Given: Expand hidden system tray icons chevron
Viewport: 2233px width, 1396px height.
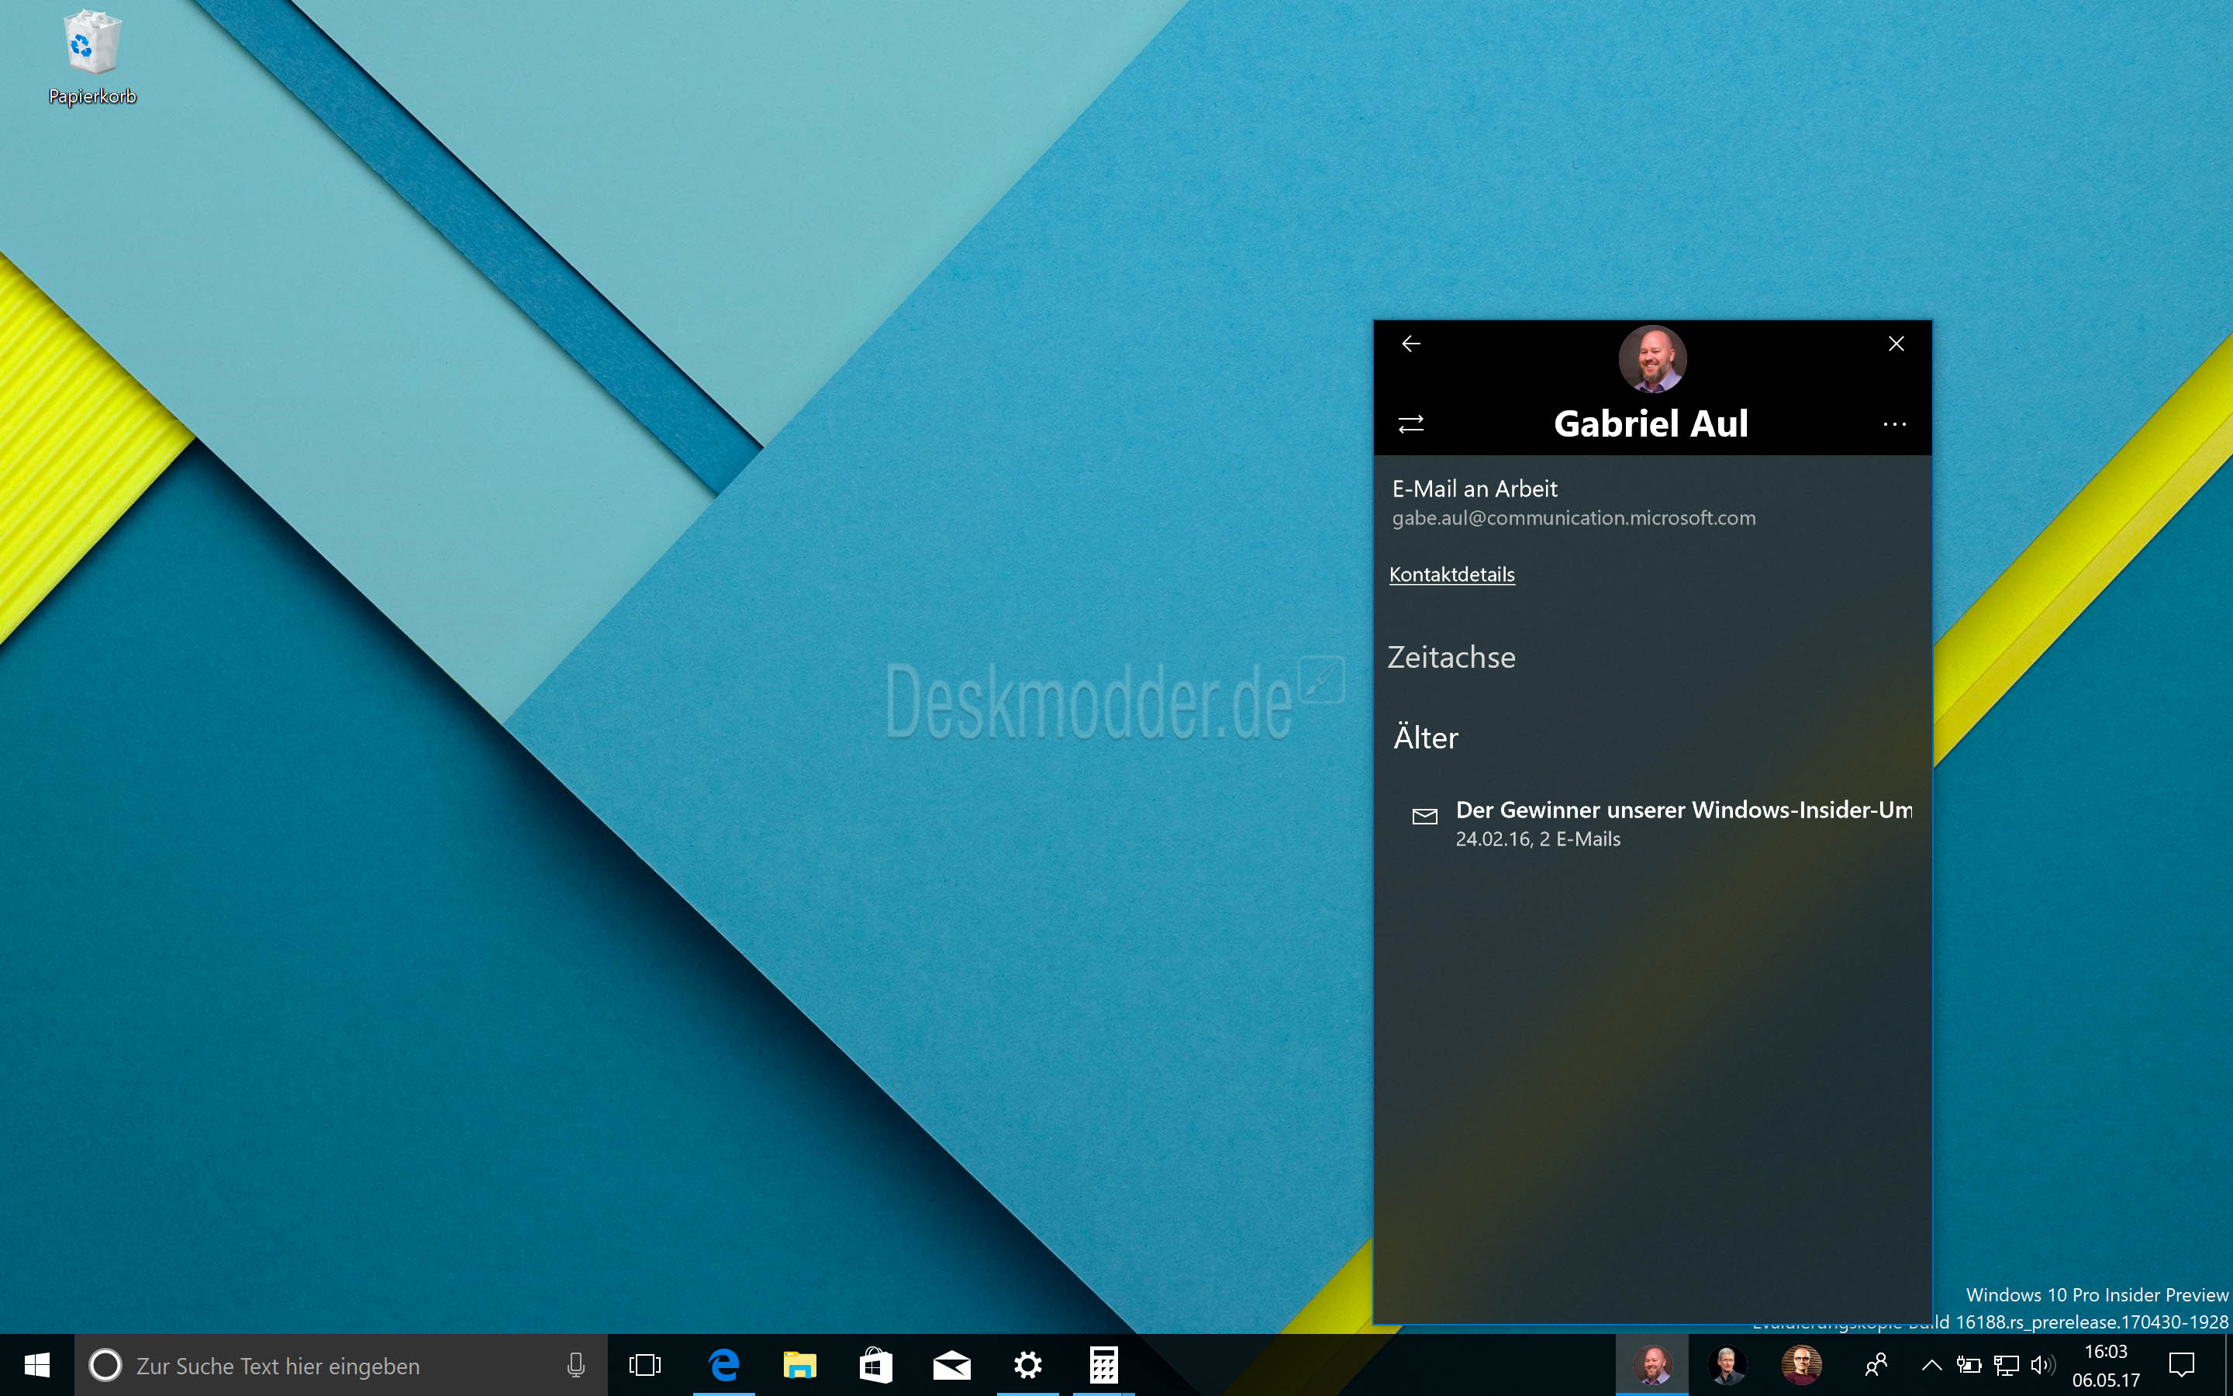Looking at the screenshot, I should coord(1931,1365).
